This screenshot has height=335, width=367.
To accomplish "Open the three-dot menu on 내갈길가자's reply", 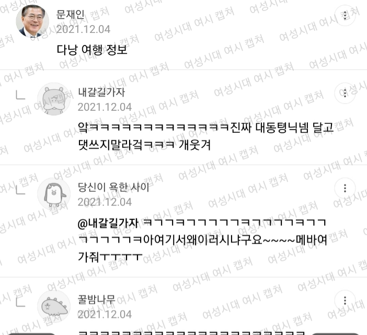I will click(x=345, y=93).
